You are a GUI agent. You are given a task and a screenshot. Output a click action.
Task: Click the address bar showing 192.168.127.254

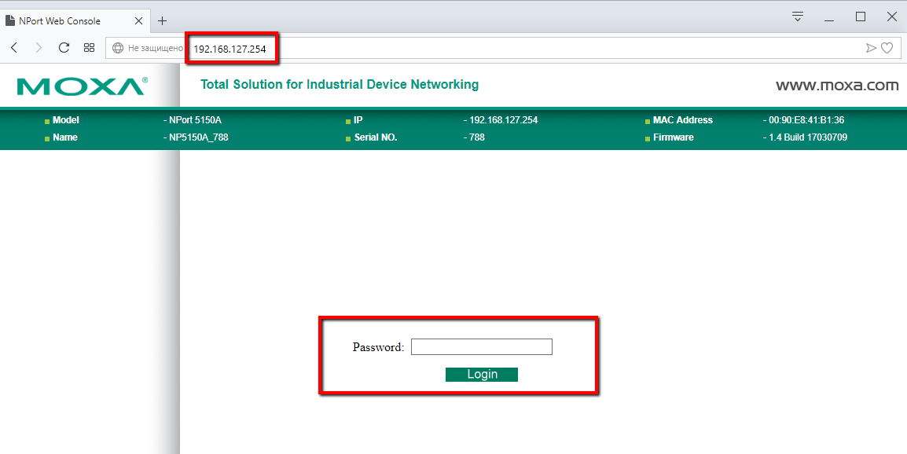[472, 48]
